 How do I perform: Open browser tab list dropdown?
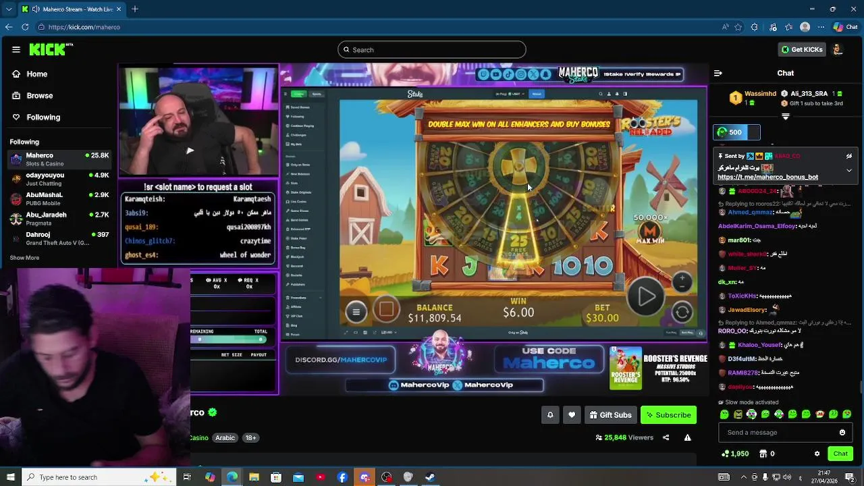(9, 9)
